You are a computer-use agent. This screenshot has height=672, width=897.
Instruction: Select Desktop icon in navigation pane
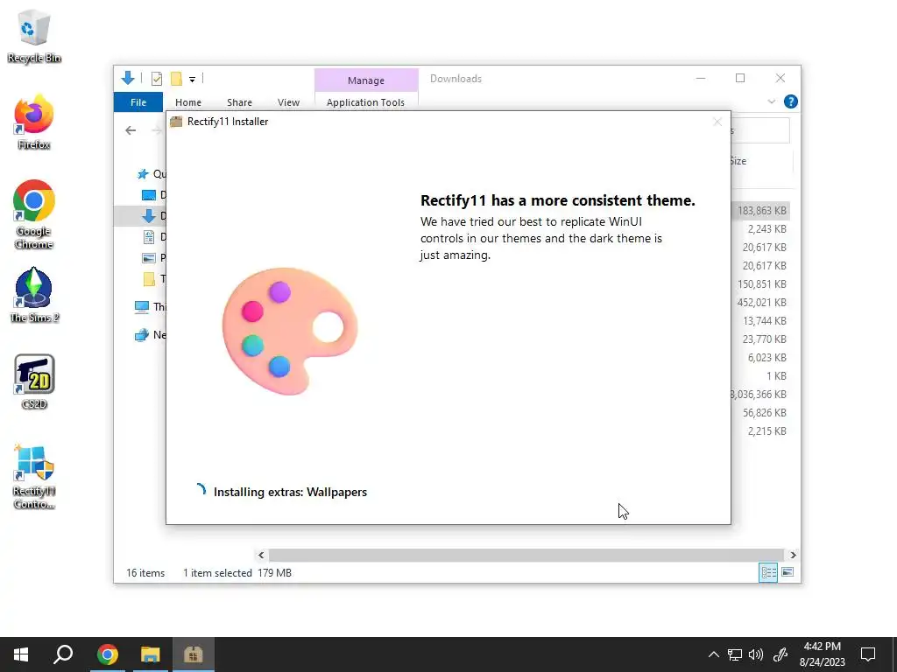click(149, 195)
